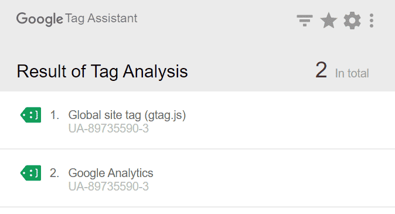Open settings via the gear icon
395x214 pixels.
[352, 21]
